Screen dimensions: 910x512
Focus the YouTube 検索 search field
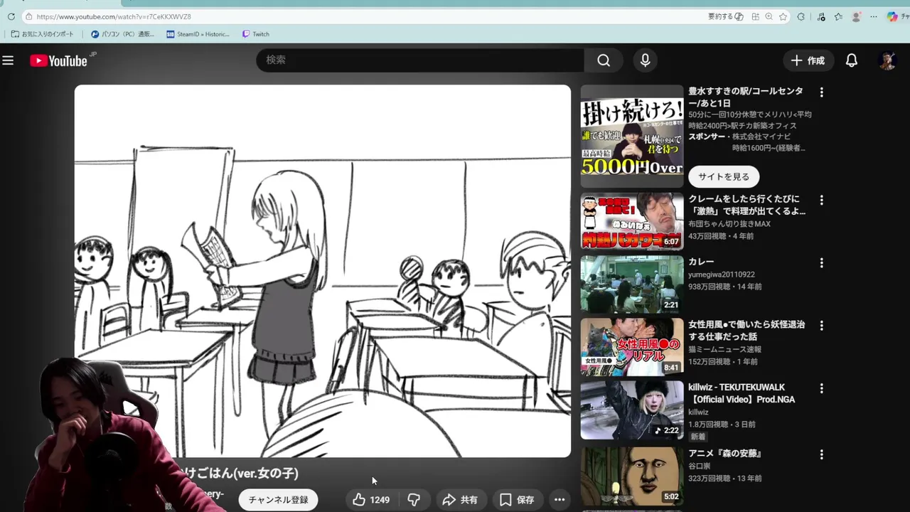click(x=420, y=60)
